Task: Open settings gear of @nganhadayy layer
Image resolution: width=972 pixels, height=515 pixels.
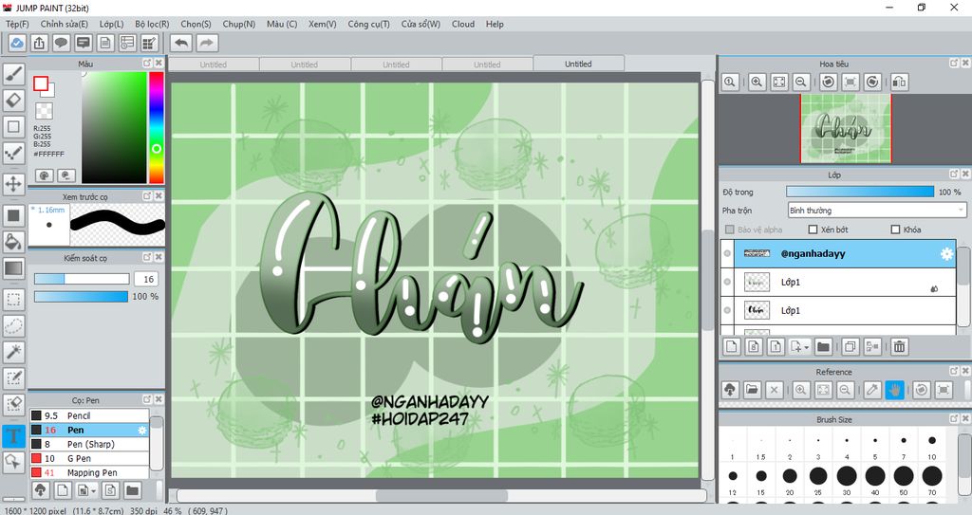Action: click(x=946, y=253)
